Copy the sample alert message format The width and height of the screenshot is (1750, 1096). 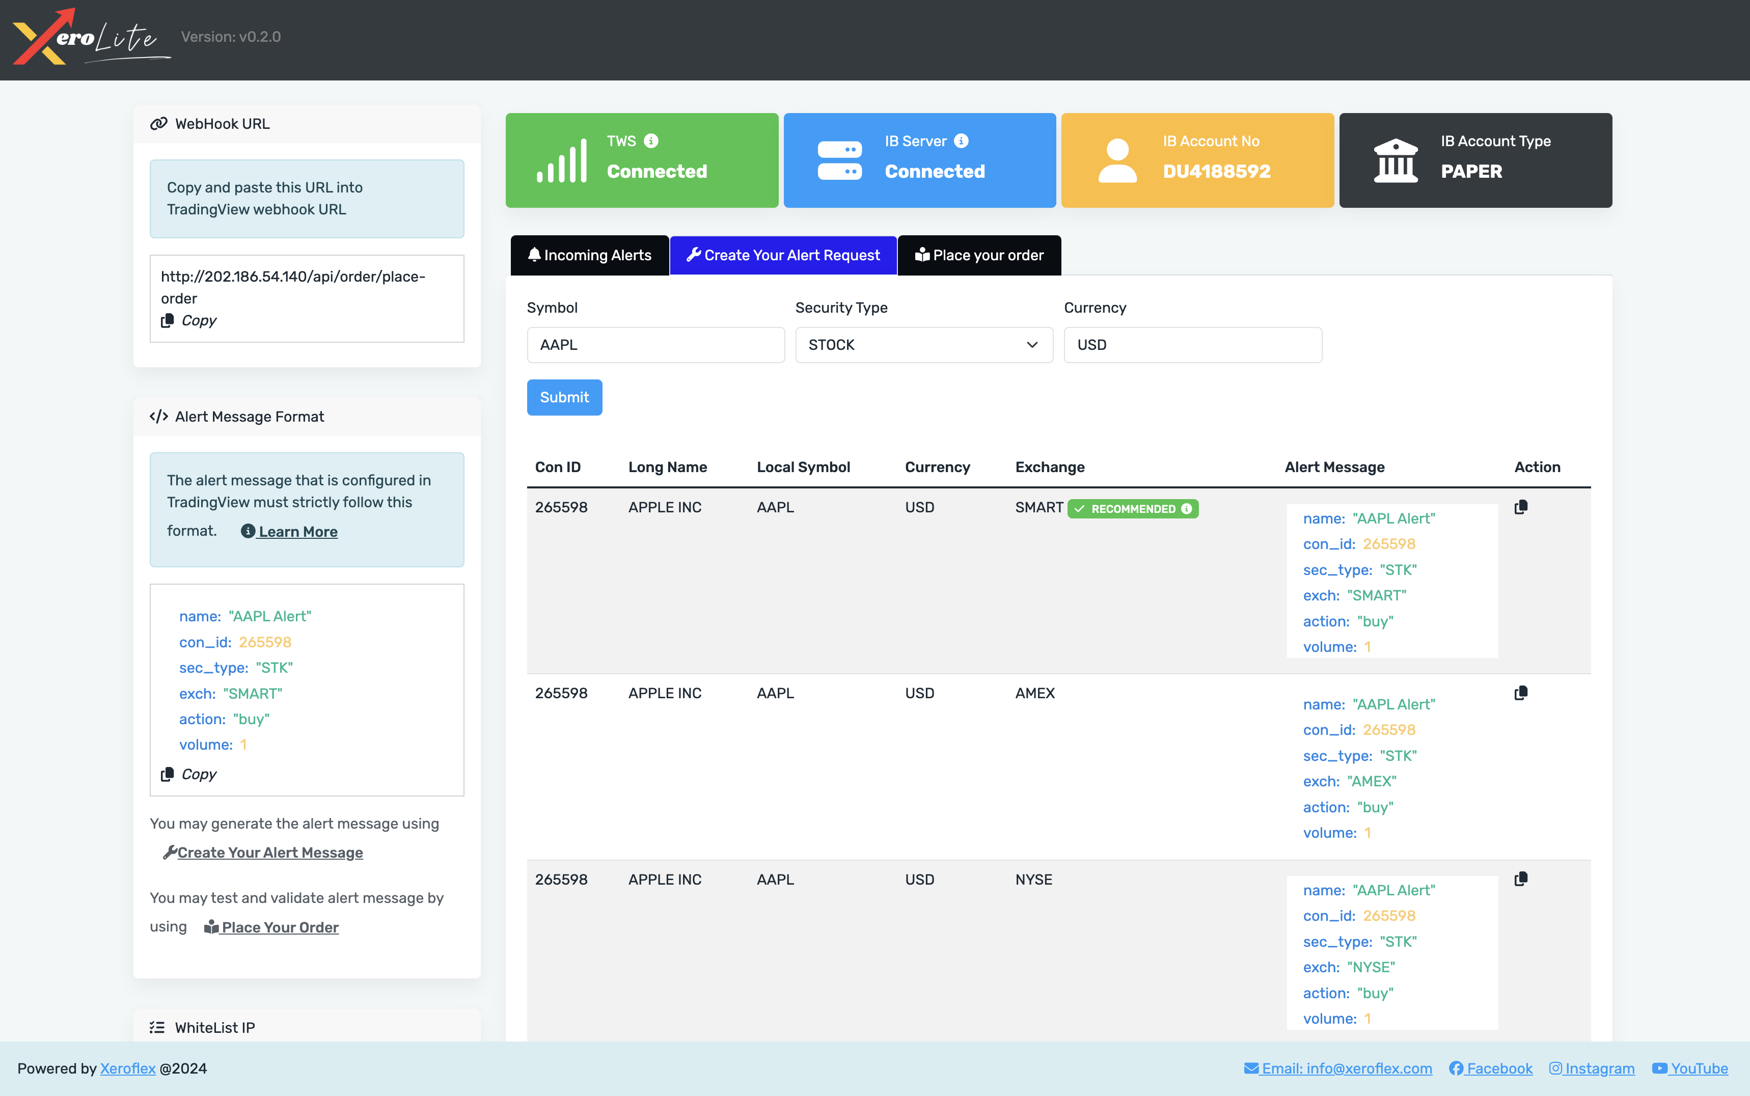click(189, 774)
